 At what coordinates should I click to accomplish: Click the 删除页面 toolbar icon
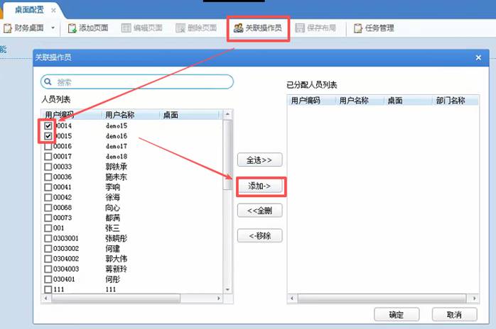[180, 28]
